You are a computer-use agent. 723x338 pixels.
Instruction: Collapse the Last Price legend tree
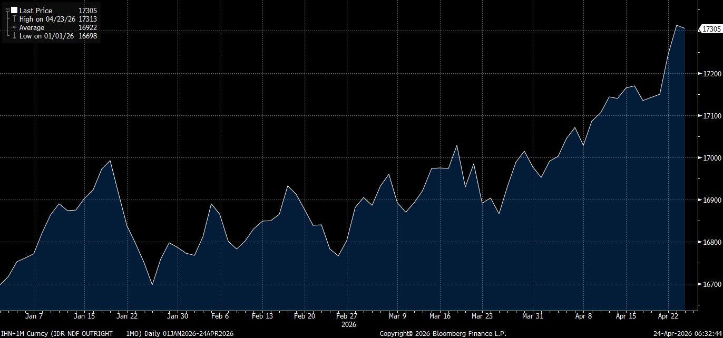[x=7, y=11]
